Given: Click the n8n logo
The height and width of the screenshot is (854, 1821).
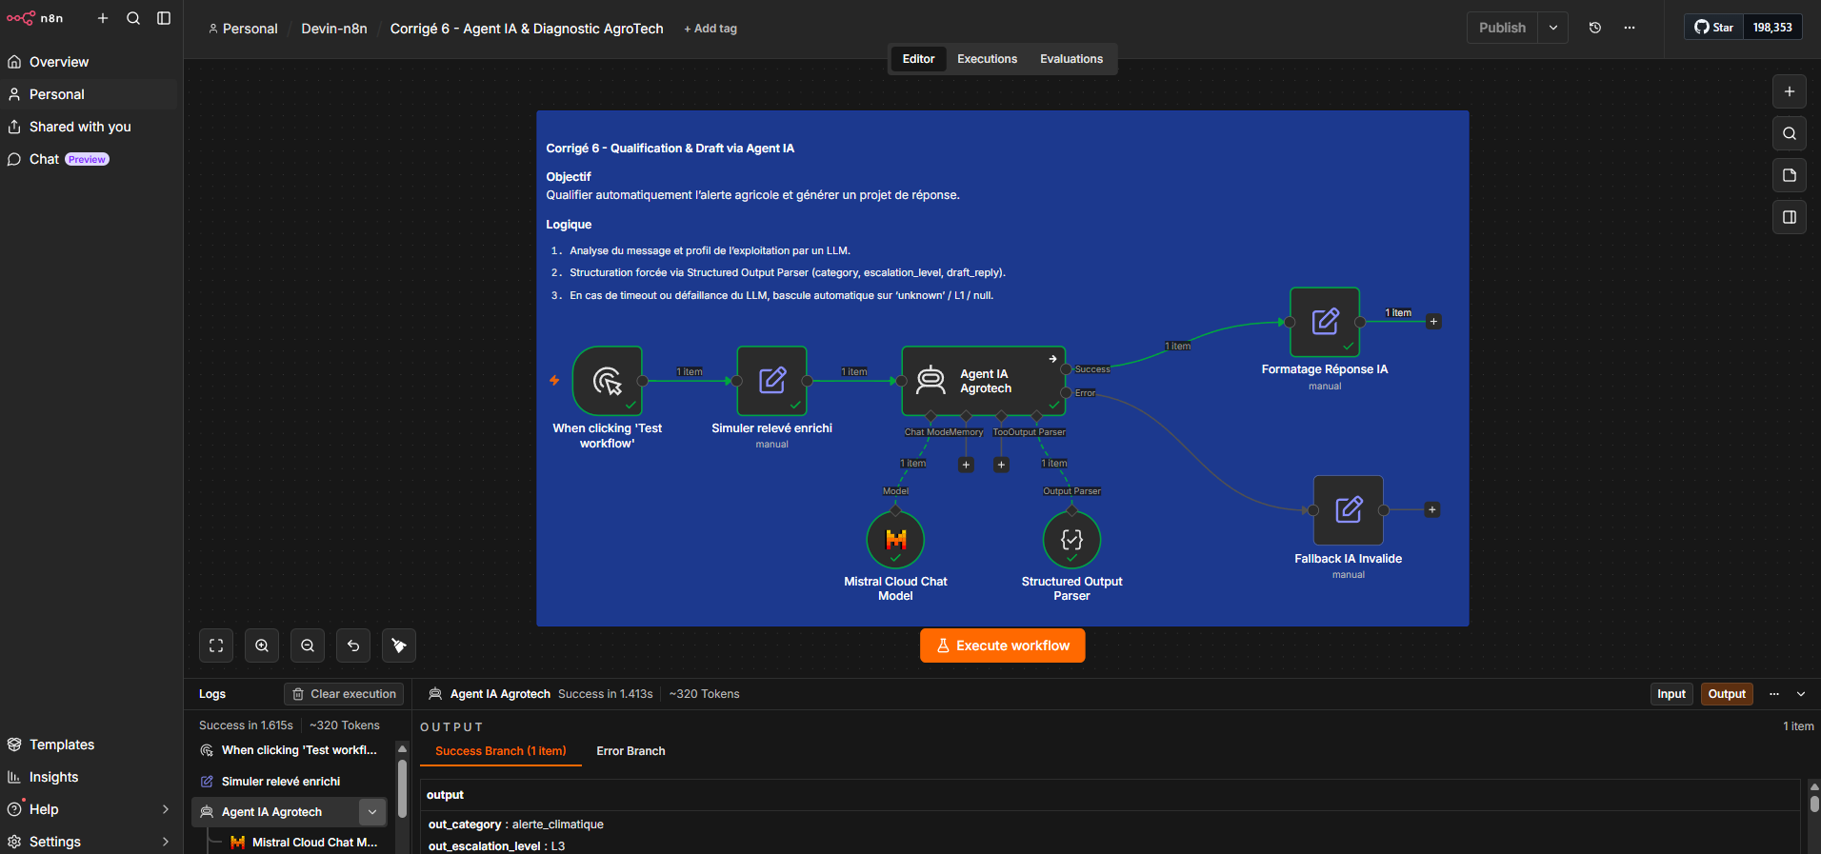Looking at the screenshot, I should (34, 18).
